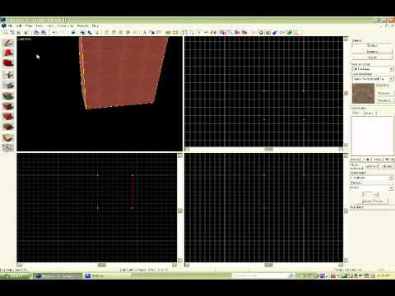Open the Help menu
395x296 pixels.
point(95,25)
